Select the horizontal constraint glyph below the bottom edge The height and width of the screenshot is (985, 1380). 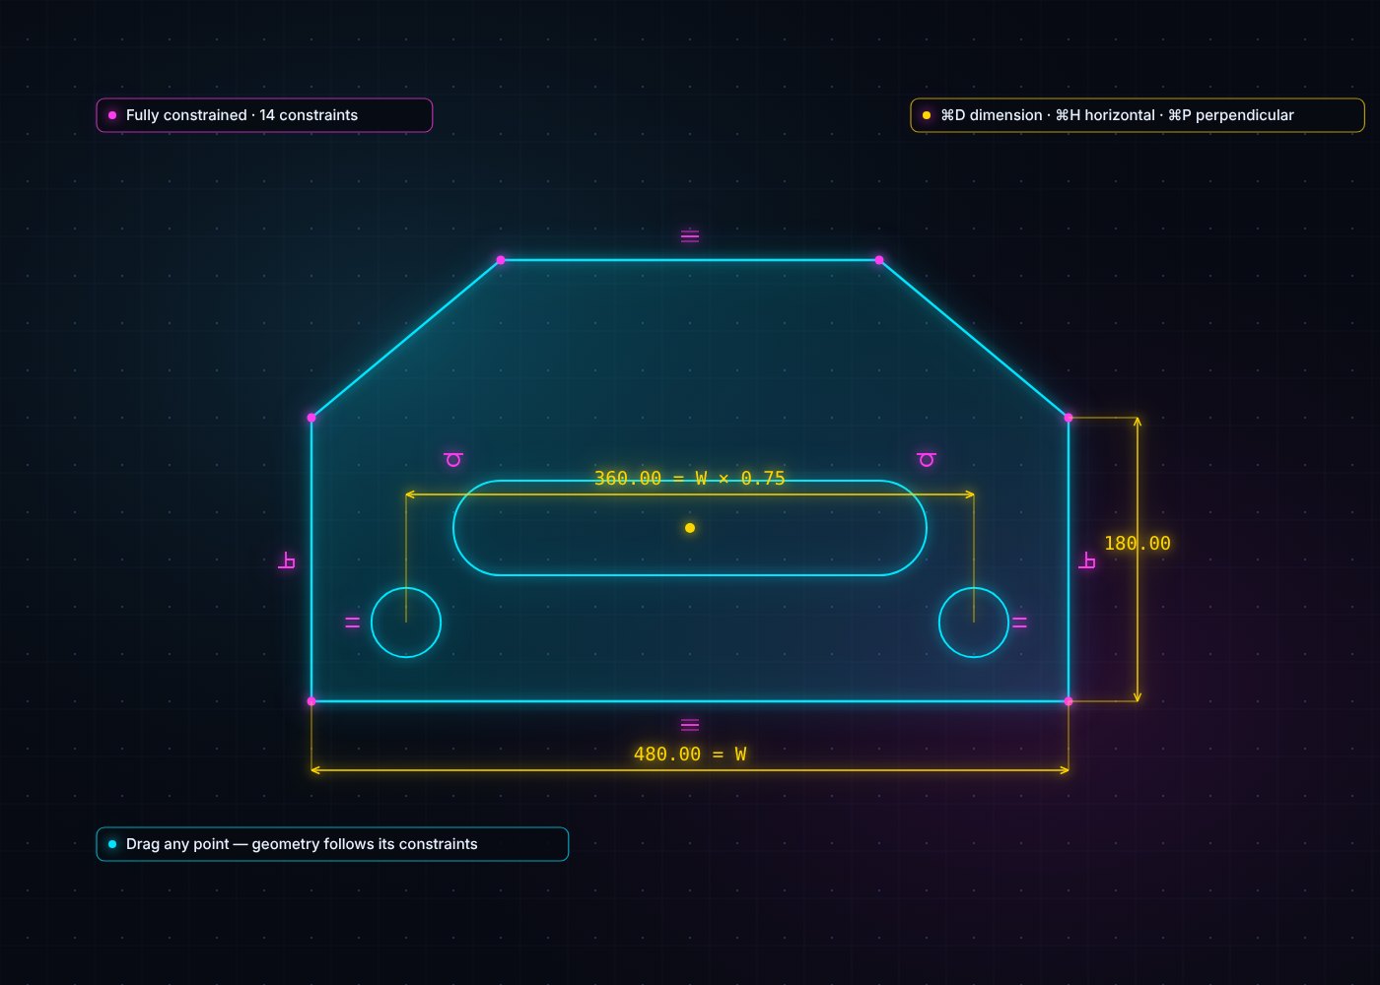pyautogui.click(x=690, y=726)
